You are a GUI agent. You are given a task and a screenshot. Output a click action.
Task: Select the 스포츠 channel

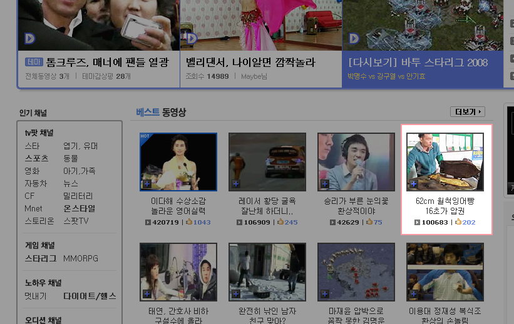[37, 159]
